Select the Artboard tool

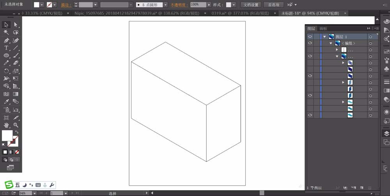coord(6,117)
